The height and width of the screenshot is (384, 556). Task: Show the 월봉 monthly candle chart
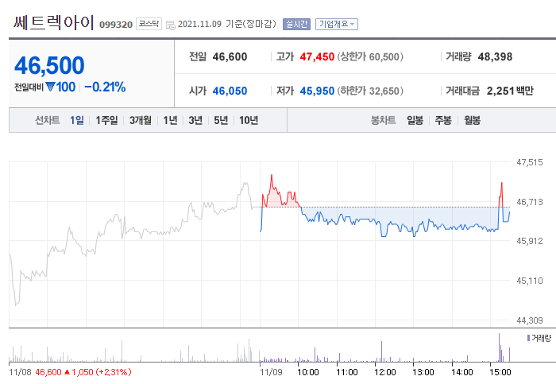coord(472,120)
